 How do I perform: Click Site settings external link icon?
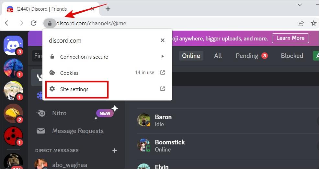[x=162, y=89]
